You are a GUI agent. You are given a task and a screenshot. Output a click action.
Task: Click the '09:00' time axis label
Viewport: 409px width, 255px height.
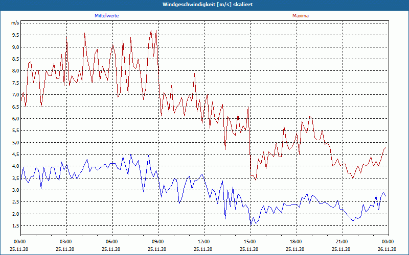click(x=157, y=242)
